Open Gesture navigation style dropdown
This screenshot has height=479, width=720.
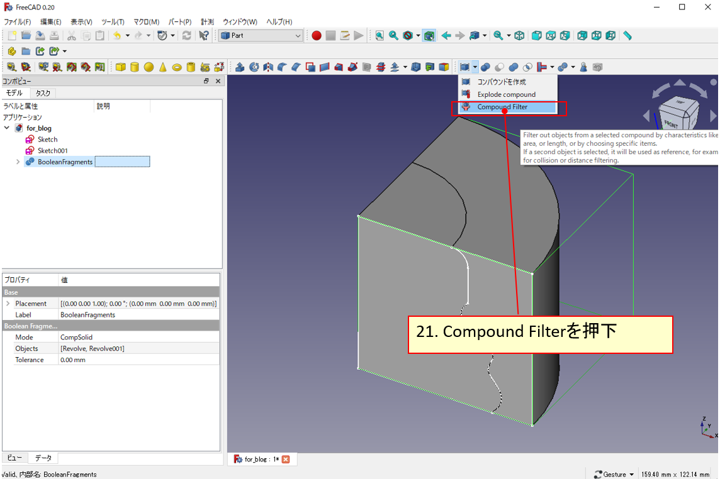pos(614,474)
